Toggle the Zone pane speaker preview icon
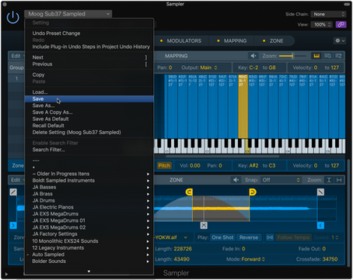353x280 pixels. coord(236,180)
